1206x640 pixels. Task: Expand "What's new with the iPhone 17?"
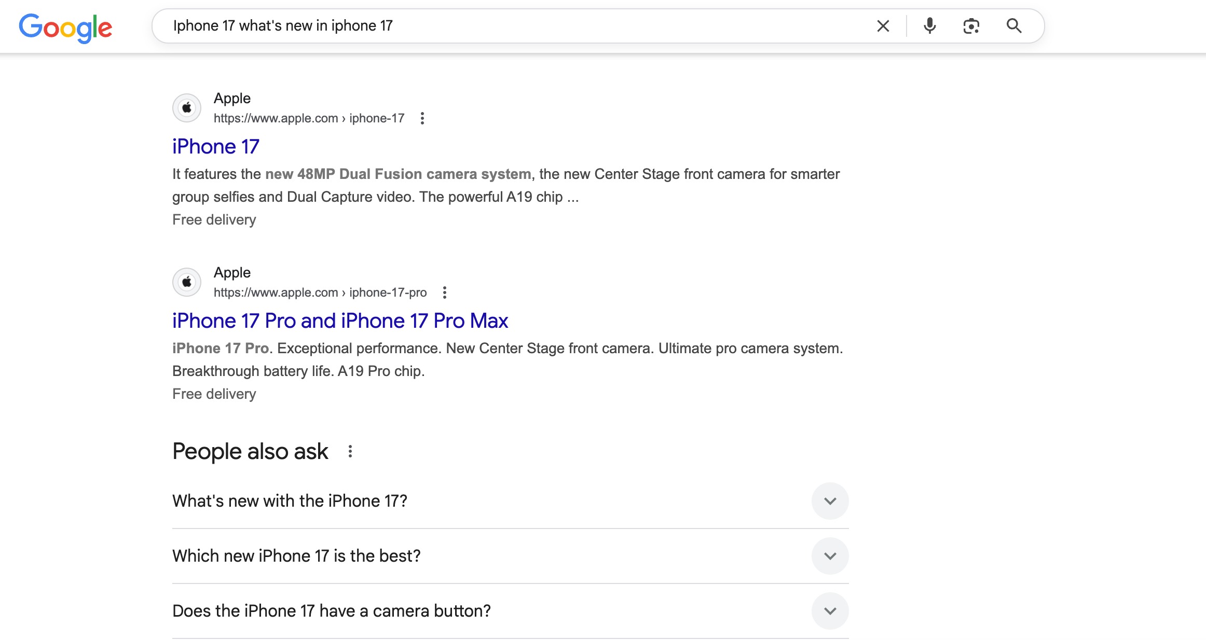830,501
